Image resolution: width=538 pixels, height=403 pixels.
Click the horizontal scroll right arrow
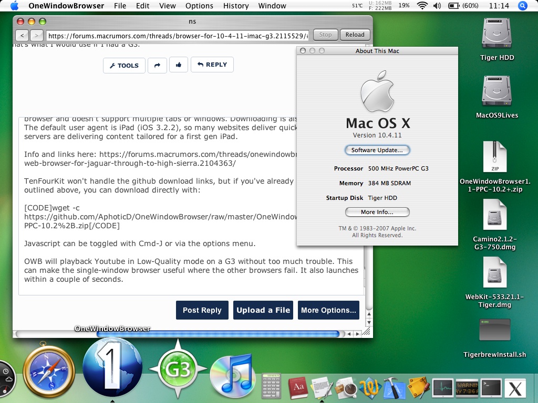tap(357, 334)
